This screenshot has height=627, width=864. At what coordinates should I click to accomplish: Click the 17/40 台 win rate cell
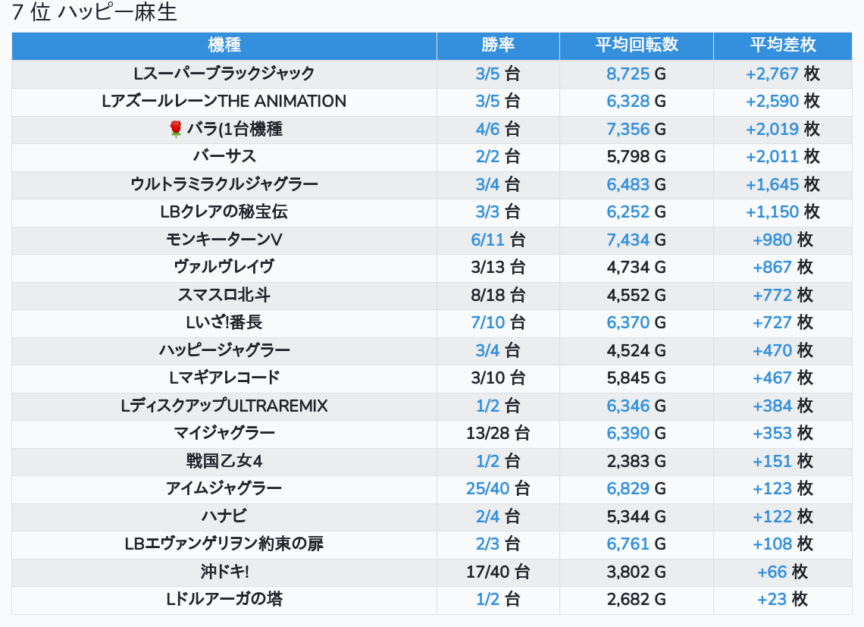tap(498, 572)
